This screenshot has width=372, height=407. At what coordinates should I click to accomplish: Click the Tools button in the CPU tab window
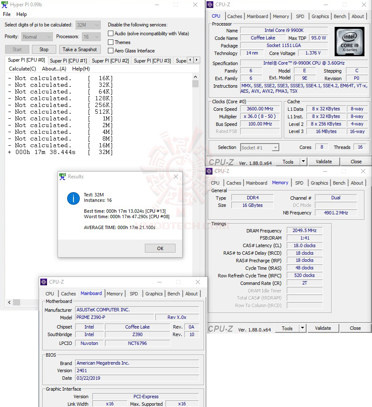pyautogui.click(x=288, y=162)
